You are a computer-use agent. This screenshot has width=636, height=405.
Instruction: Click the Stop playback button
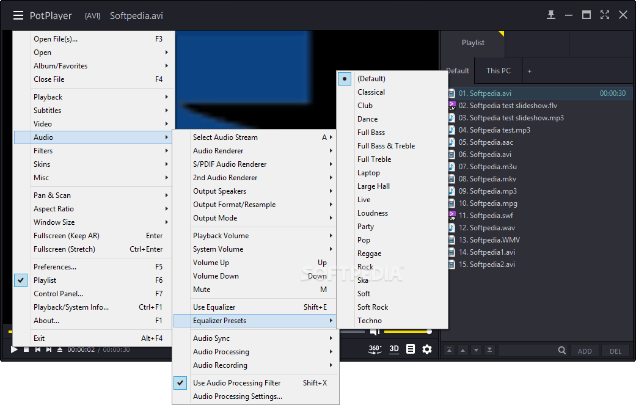click(26, 349)
